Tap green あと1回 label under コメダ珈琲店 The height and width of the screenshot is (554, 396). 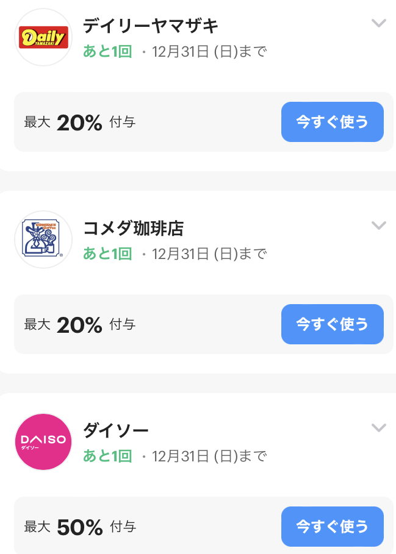pyautogui.click(x=107, y=254)
